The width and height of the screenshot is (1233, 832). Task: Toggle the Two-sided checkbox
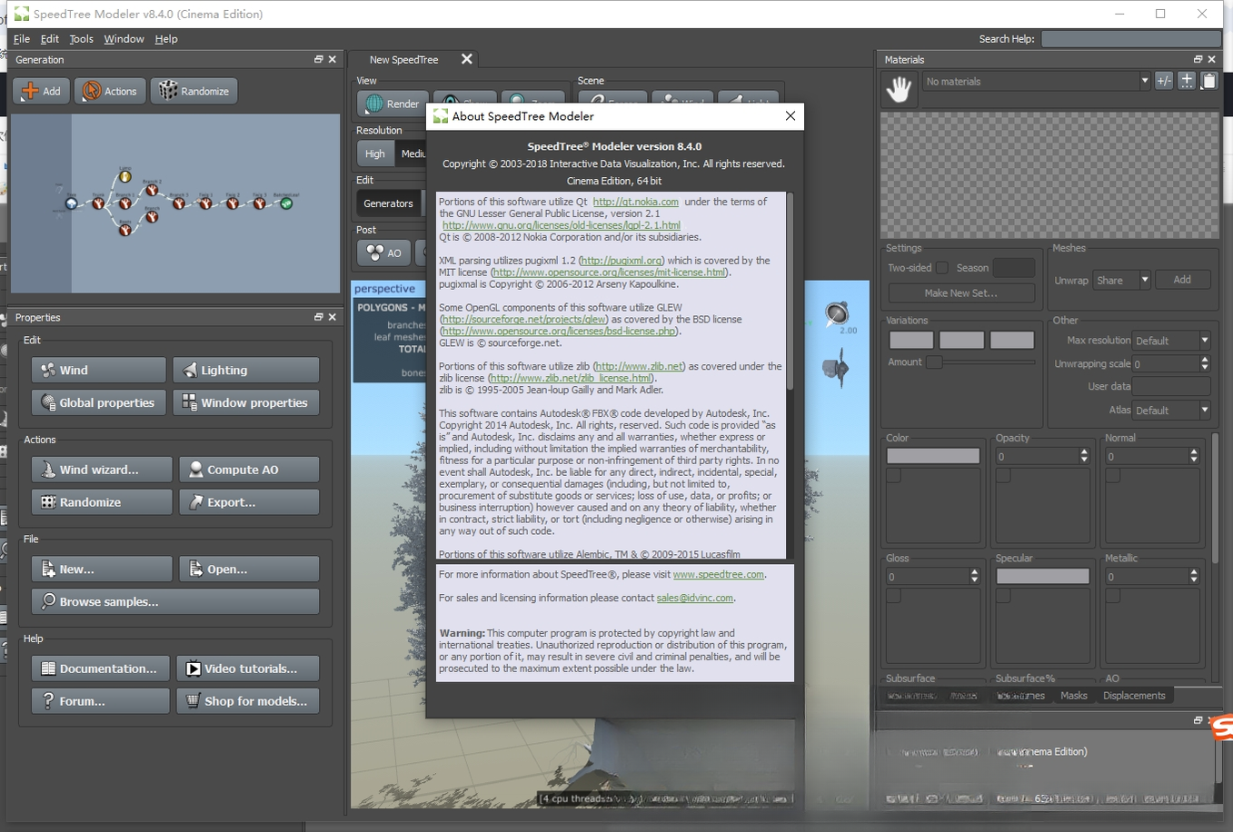pos(942,268)
